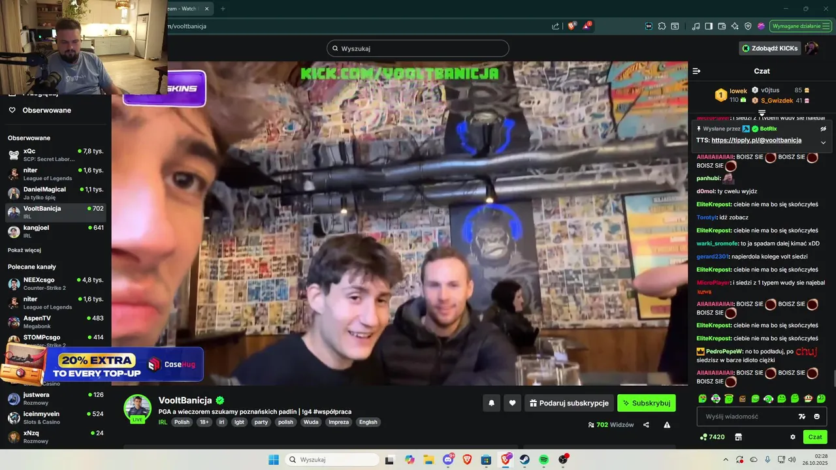Open DanielMagical channel in sidebar
836x470 pixels.
click(56, 193)
